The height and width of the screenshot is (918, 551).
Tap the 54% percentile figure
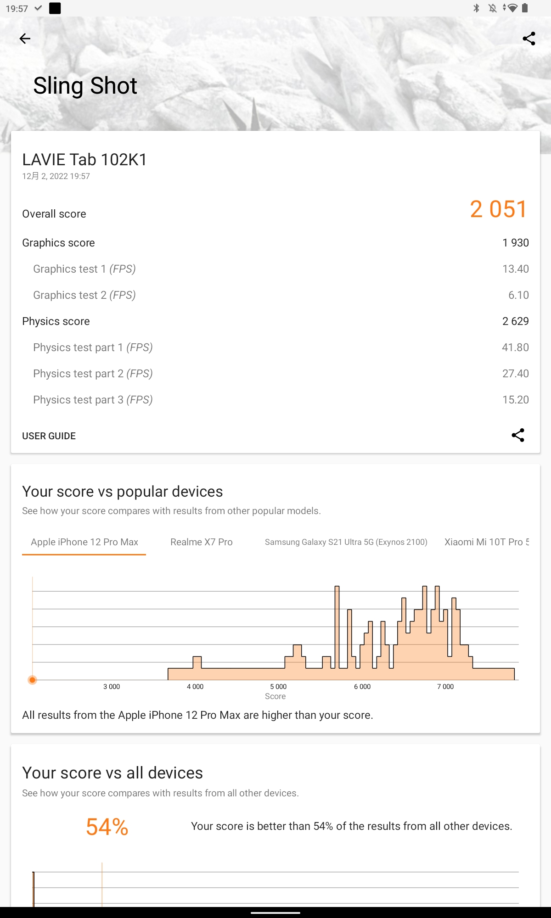(107, 827)
